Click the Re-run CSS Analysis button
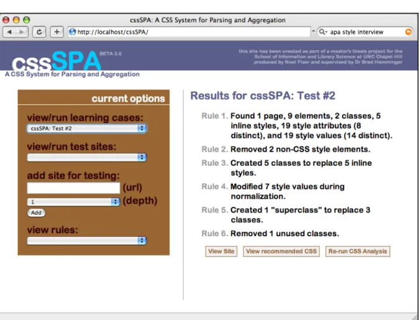 358,251
